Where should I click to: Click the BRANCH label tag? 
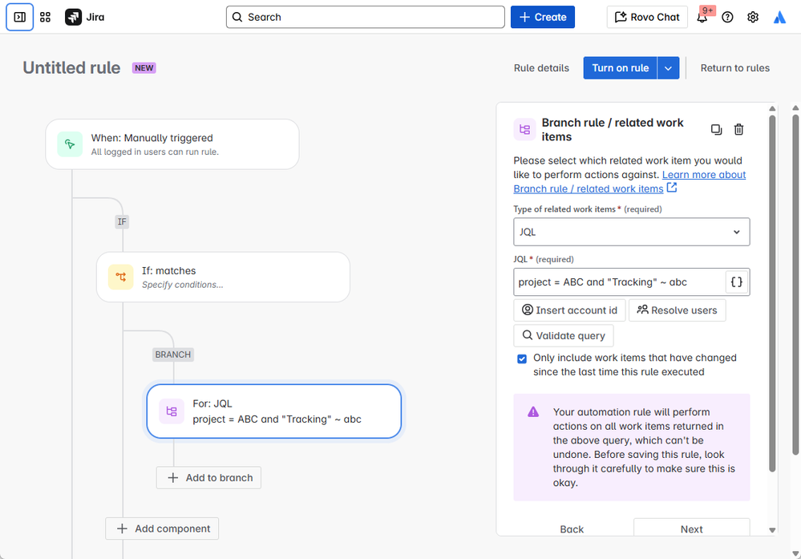tap(172, 354)
